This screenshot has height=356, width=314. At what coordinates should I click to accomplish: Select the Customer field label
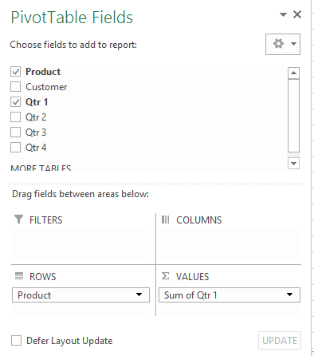pos(46,87)
